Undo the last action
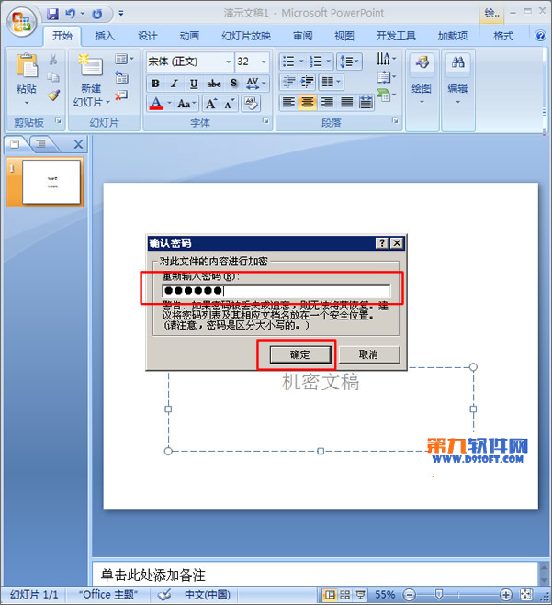 70,14
